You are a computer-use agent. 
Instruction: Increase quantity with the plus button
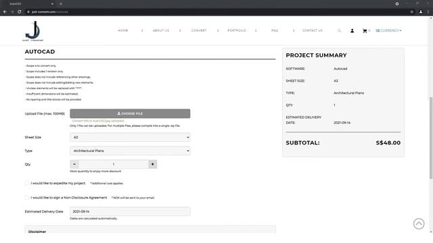tap(152, 164)
